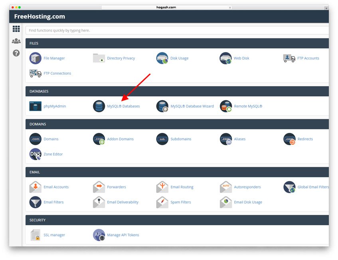Close the hogash.com tab
The width and height of the screenshot is (338, 260).
click(x=230, y=8)
